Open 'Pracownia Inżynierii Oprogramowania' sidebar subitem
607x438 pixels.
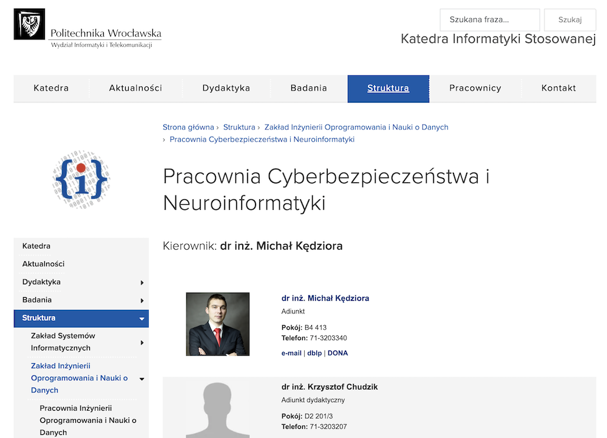tap(88, 420)
